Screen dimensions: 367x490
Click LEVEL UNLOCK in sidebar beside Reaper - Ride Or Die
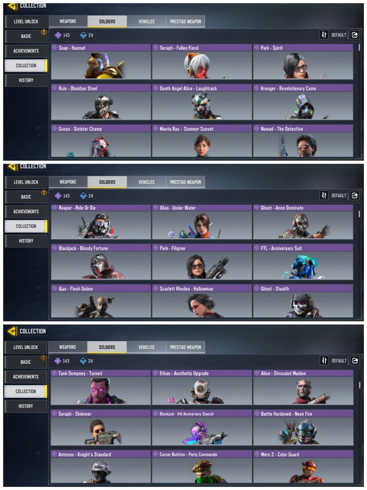point(26,182)
